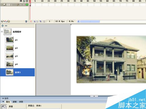
Task: Click the 应用程序 label text
Action: point(17,32)
